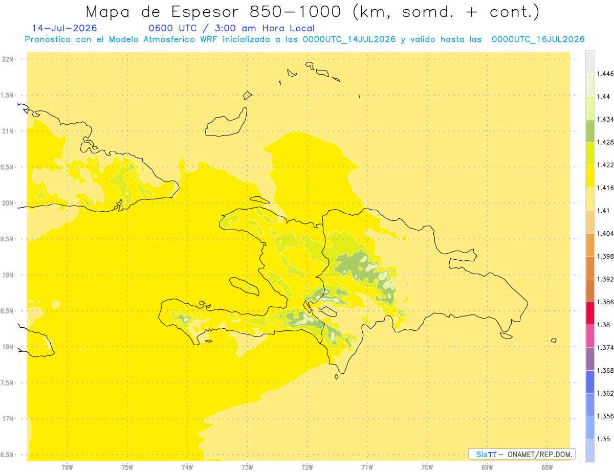Screen dimensions: 614x474
Task: Click the colorbar value "1.422"
Action: pyautogui.click(x=605, y=165)
